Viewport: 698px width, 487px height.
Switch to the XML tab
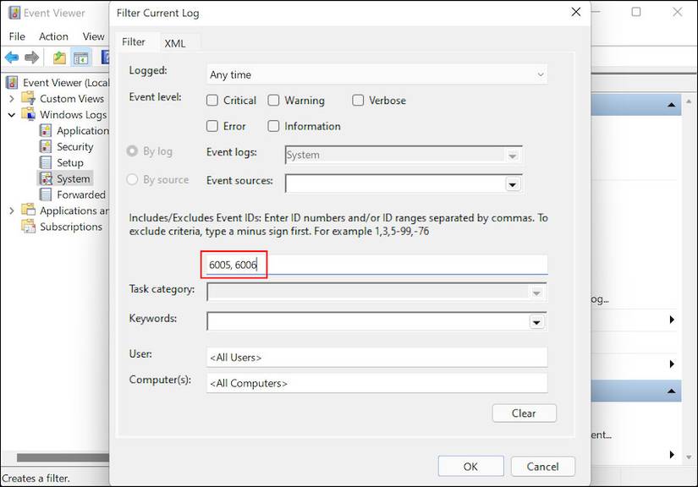click(x=175, y=43)
